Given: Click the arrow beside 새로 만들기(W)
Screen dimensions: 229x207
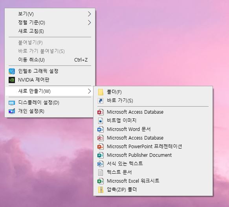Looking at the screenshot, I should [90, 91].
